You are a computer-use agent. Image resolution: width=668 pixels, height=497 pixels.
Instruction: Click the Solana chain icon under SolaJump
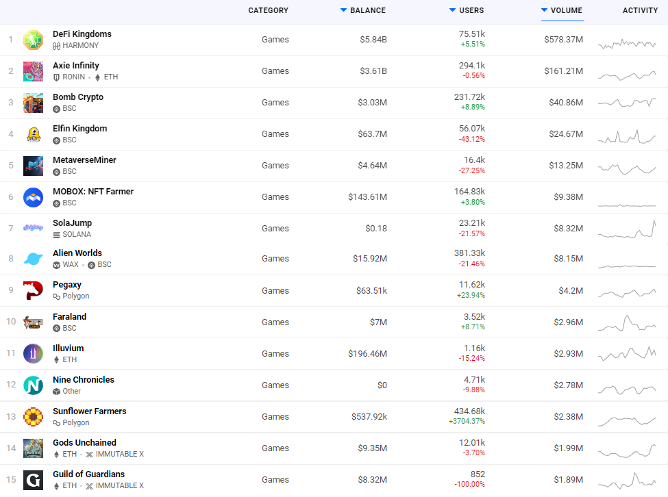click(56, 235)
